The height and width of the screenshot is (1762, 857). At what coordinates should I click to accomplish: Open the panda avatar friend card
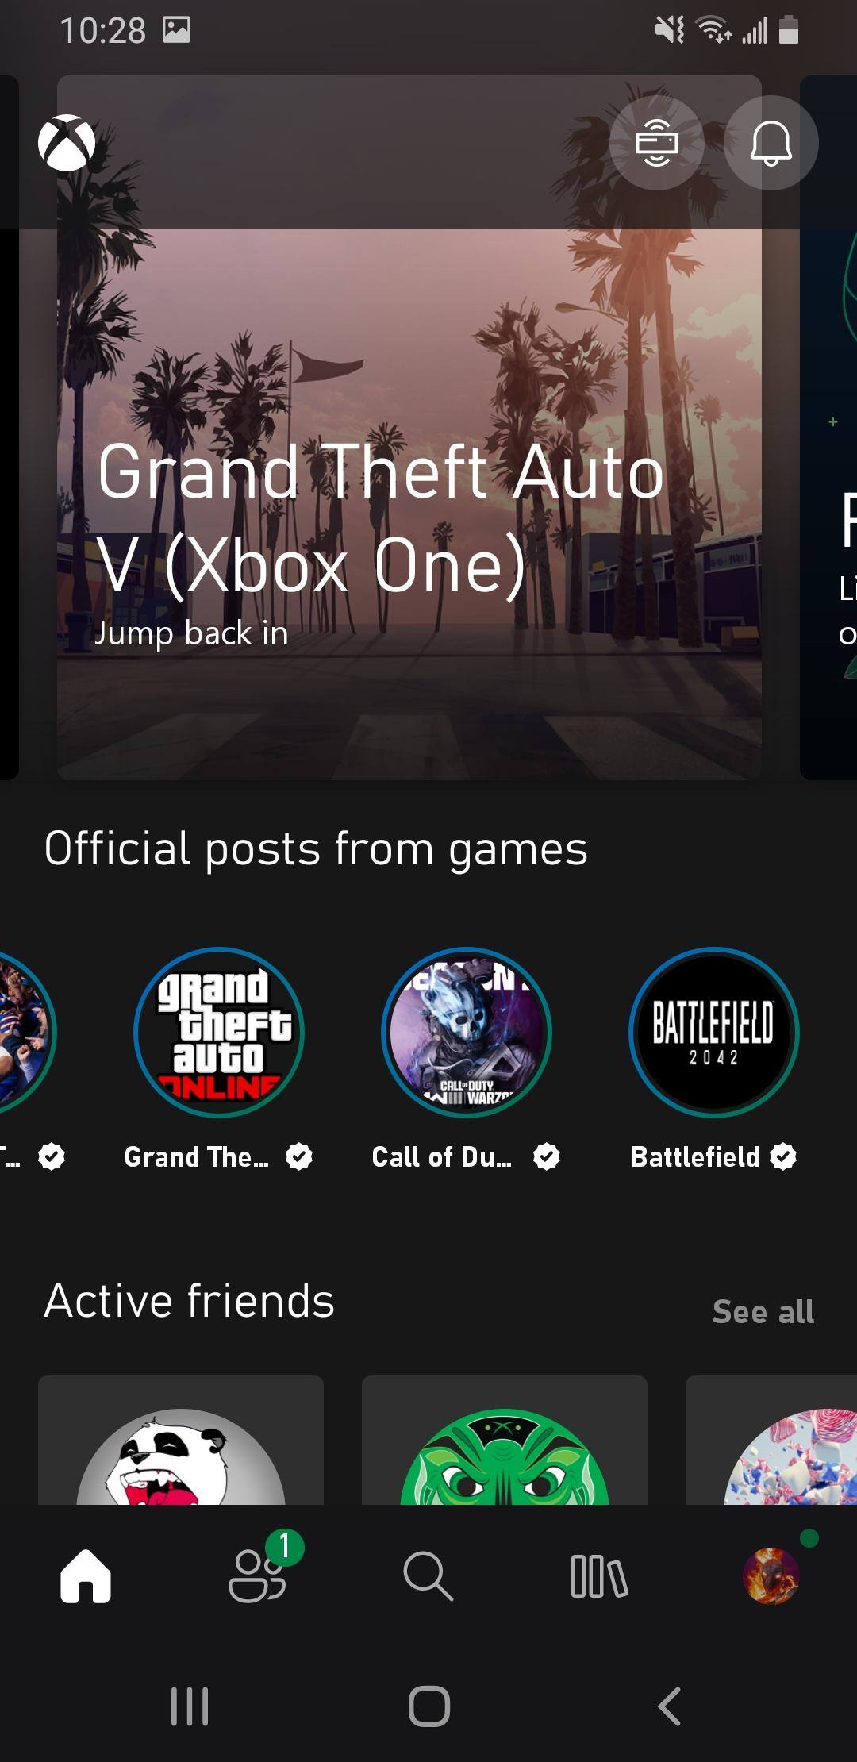coord(181,1441)
